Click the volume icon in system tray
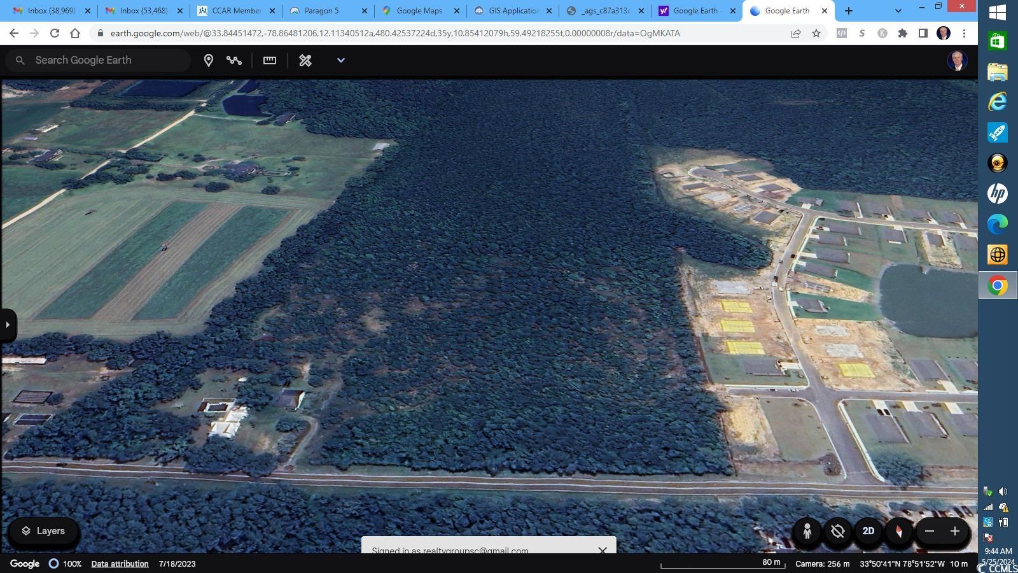This screenshot has width=1018, height=573. (x=1003, y=491)
